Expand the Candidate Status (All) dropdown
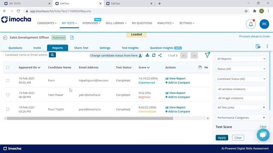 [241, 79]
